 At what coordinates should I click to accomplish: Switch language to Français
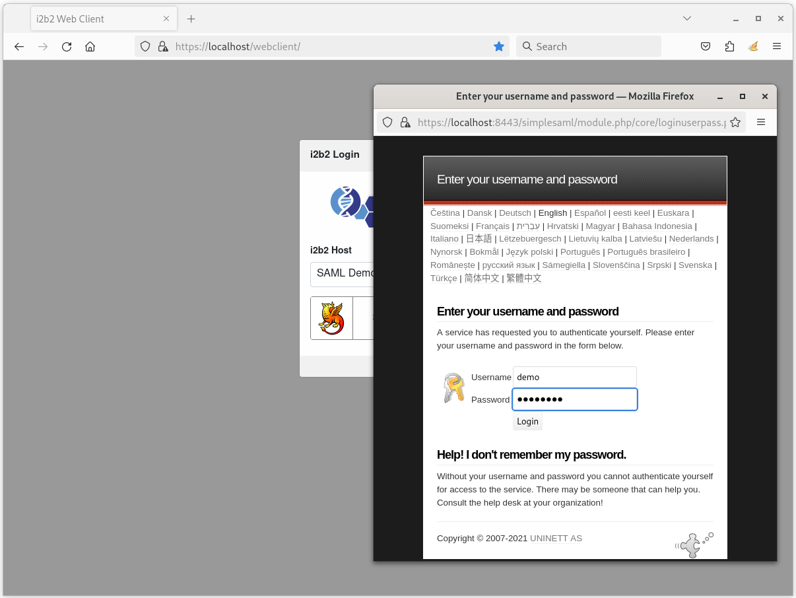(x=492, y=226)
